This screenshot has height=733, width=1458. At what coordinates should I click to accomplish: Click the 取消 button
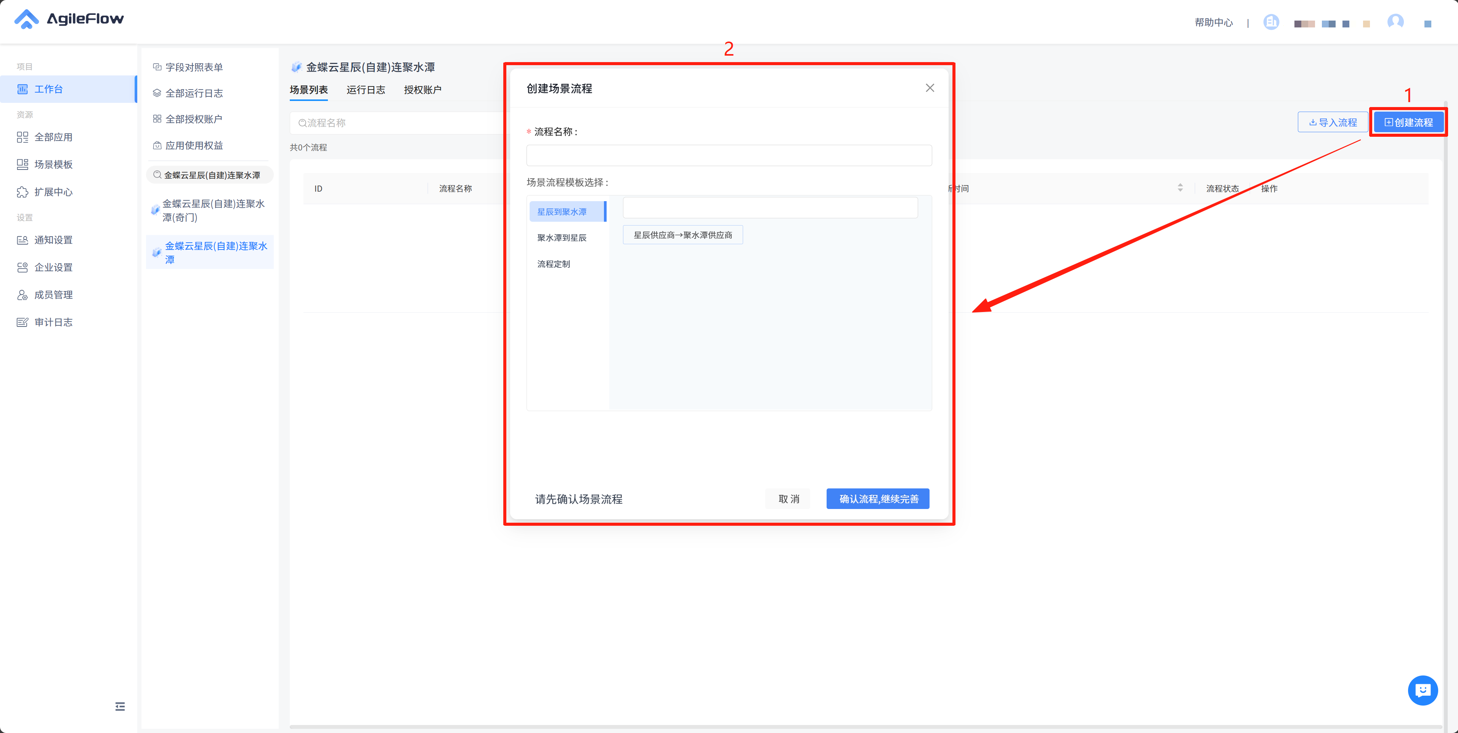pyautogui.click(x=788, y=499)
